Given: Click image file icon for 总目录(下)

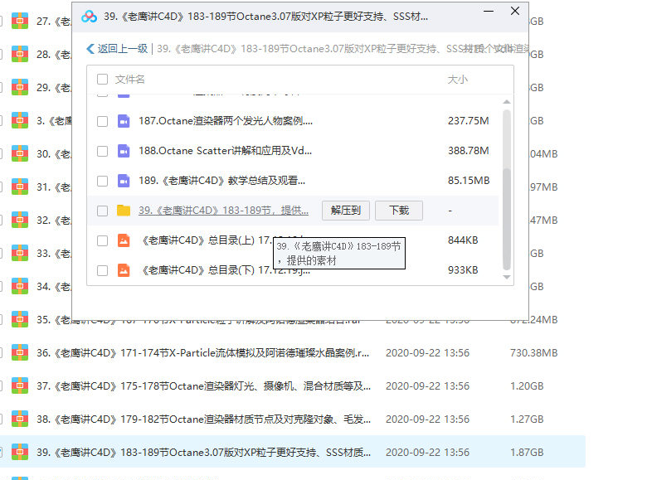Looking at the screenshot, I should click(124, 270).
